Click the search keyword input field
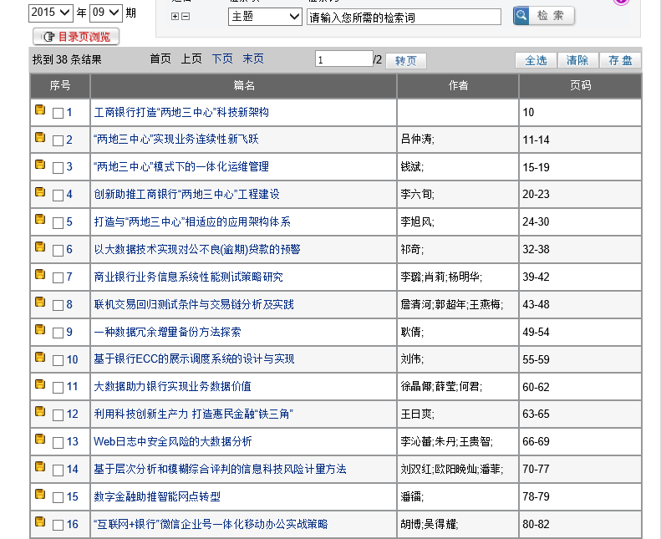The height and width of the screenshot is (539, 661). pos(404,18)
